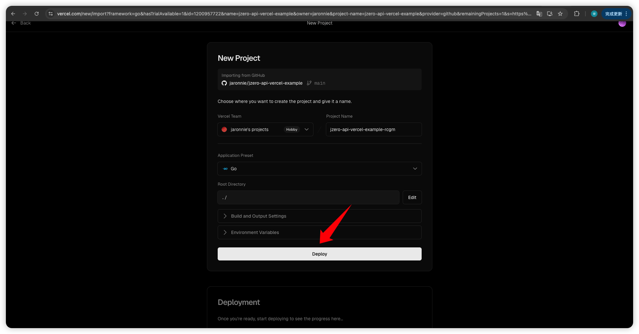
Task: Go Back to the previous Vercel page
Action: pos(21,23)
